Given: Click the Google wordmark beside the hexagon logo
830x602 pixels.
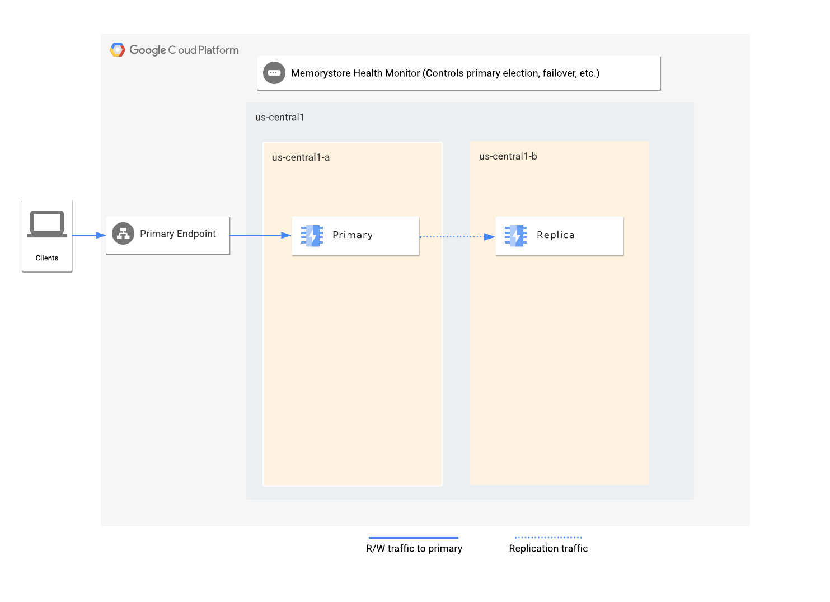Looking at the screenshot, I should click(x=148, y=50).
